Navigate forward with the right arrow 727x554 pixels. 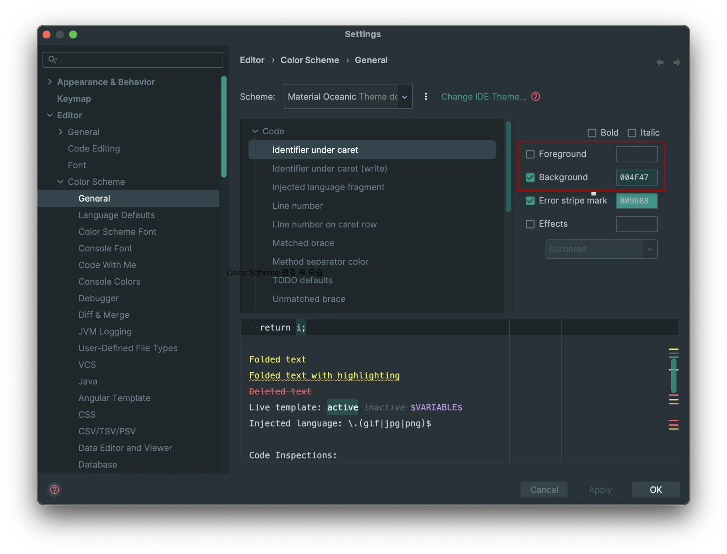point(677,63)
